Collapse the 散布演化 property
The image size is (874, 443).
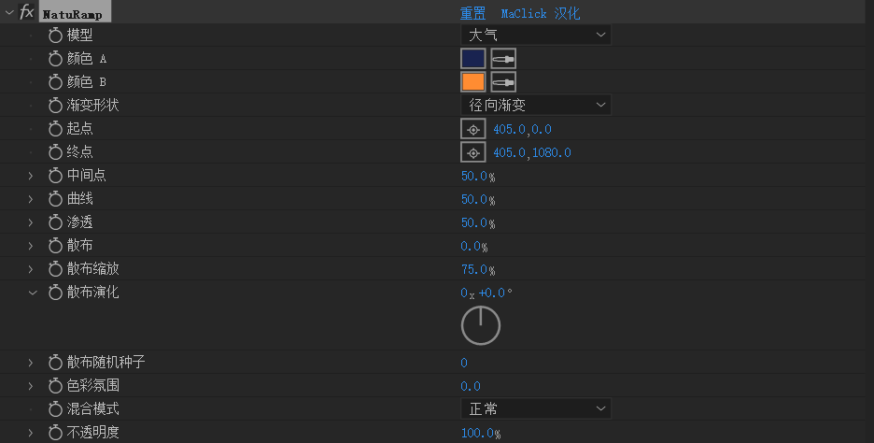pos(32,293)
